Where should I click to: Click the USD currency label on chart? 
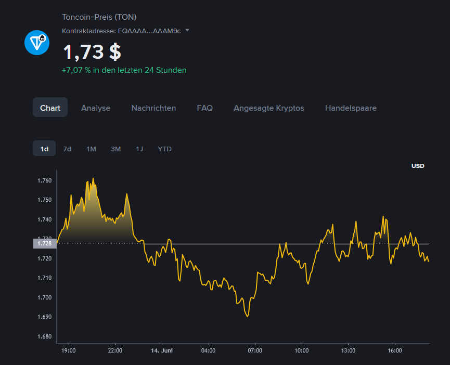pyautogui.click(x=418, y=166)
